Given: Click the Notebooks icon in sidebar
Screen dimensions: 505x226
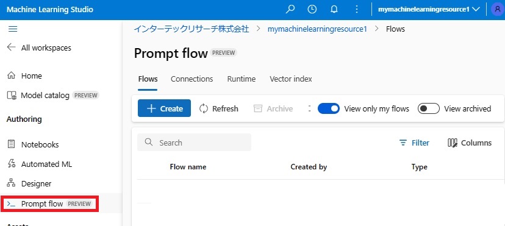Looking at the screenshot, I should (x=11, y=144).
